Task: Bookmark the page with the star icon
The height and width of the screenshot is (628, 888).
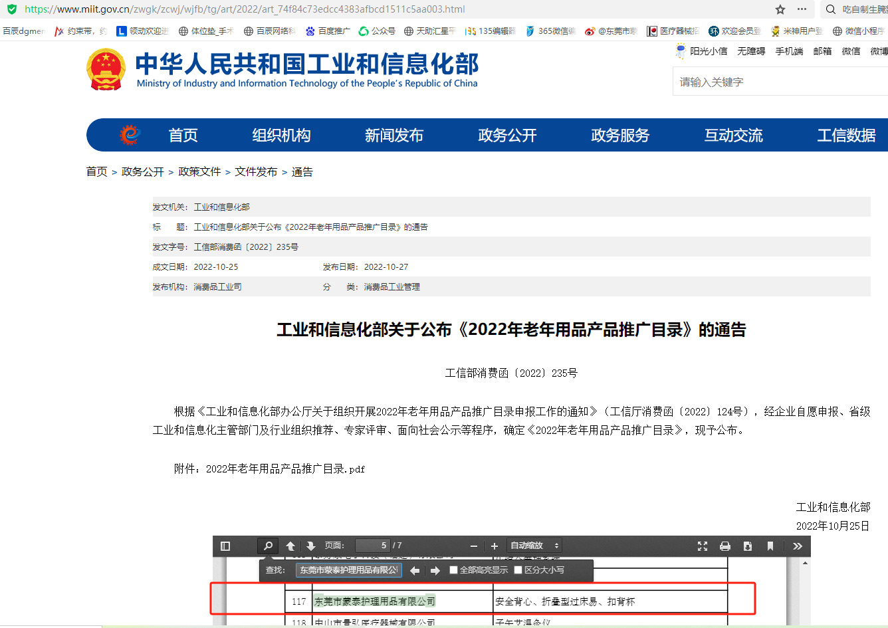Action: [x=780, y=9]
